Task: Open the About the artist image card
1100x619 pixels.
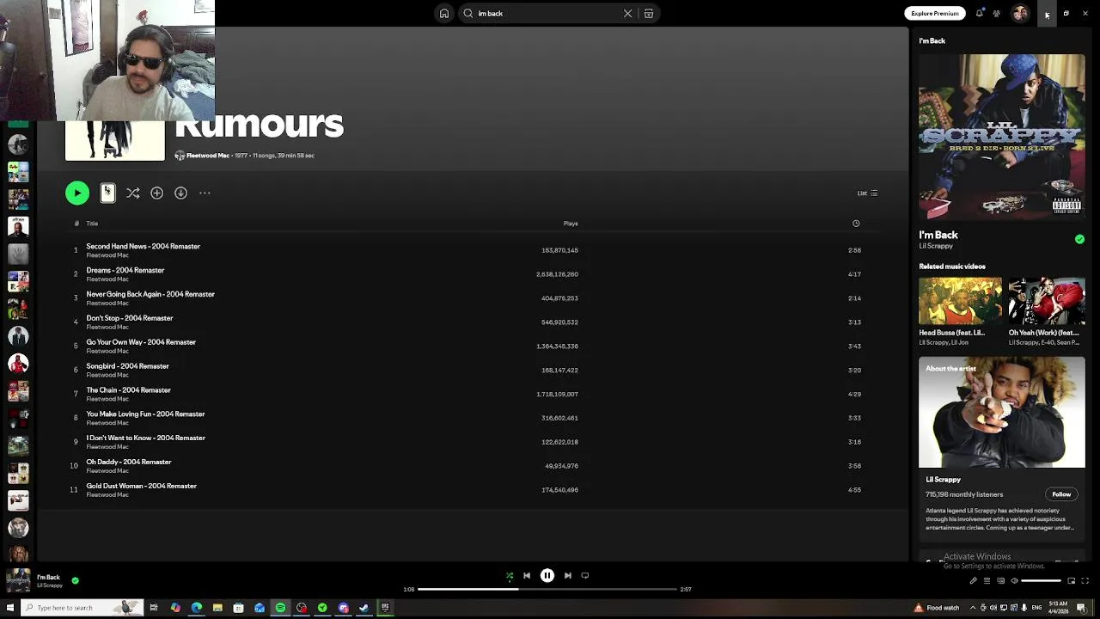Action: point(1002,413)
